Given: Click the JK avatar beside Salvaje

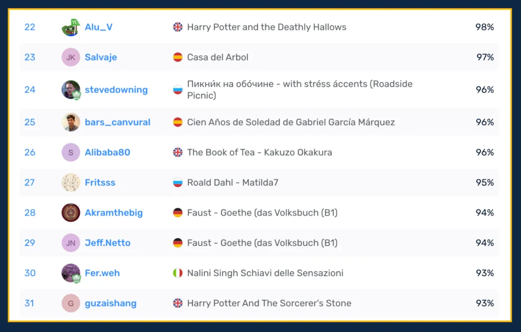Looking at the screenshot, I should tap(71, 57).
